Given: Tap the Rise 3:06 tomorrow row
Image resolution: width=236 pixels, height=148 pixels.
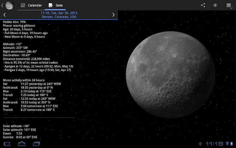Looking at the screenshot, I should coord(30,106).
